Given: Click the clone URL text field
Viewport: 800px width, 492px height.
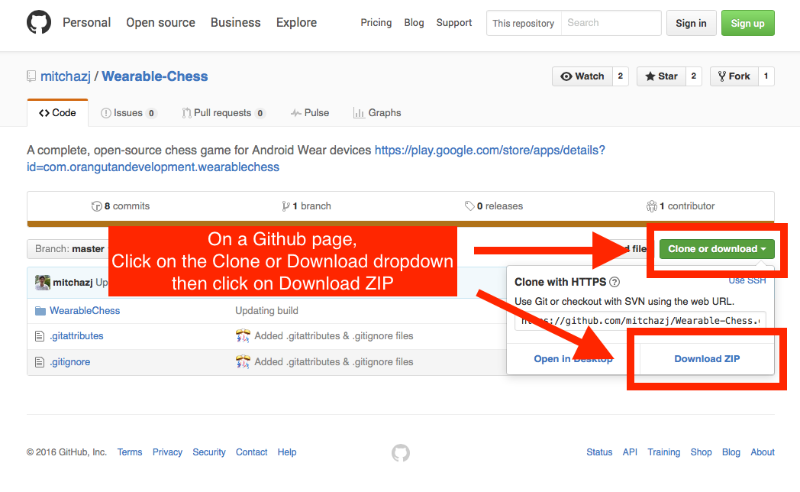Looking at the screenshot, I should click(x=640, y=321).
